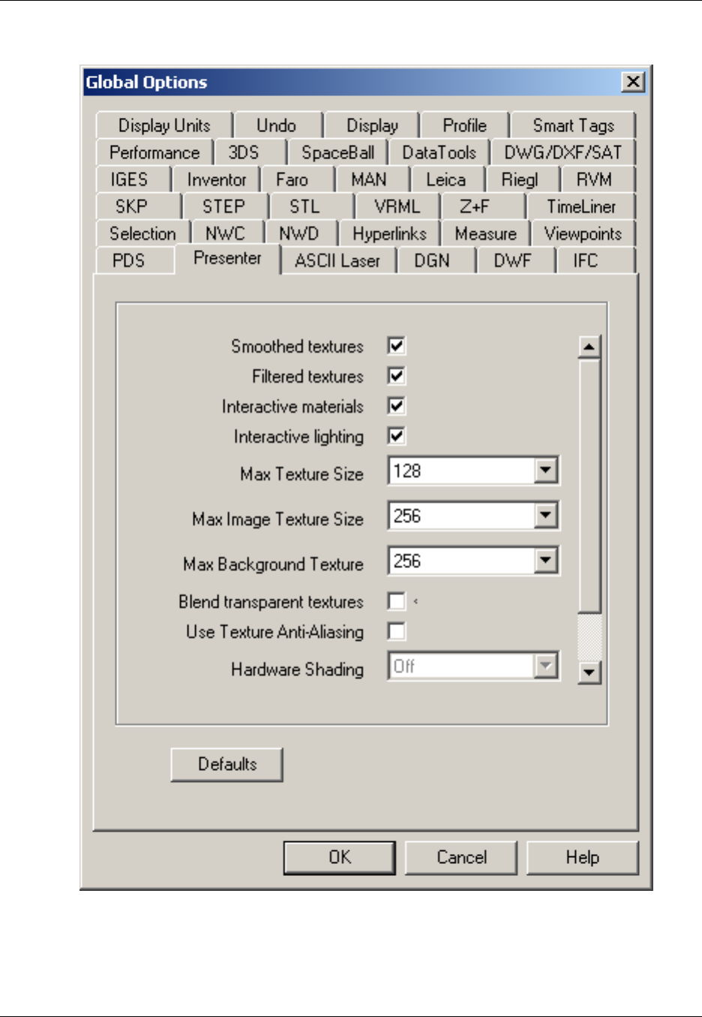
Task: Uncheck Smoothed textures checkbox
Action: (x=396, y=346)
